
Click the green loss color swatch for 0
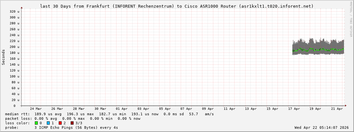coord(36,123)
